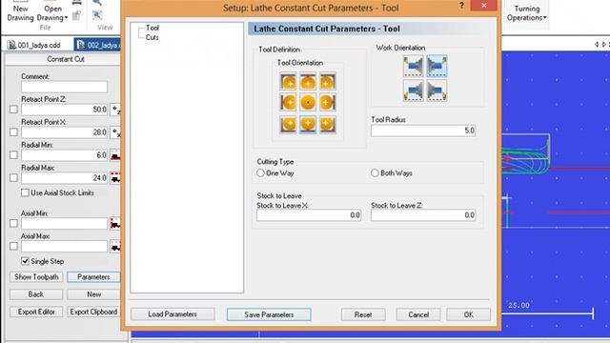Click Save Parameters button

269,314
